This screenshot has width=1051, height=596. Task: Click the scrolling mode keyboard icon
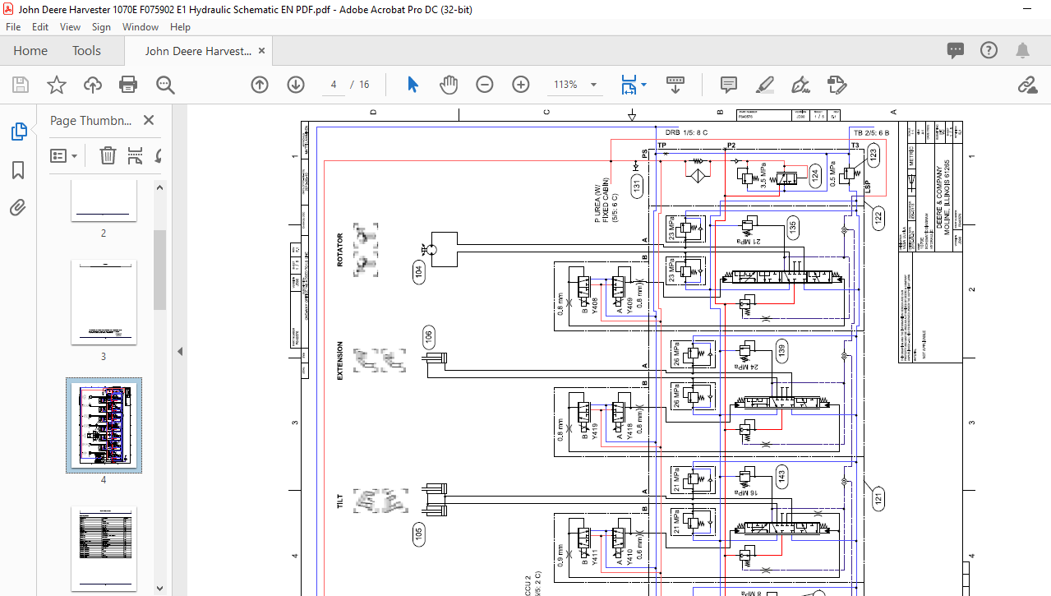pyautogui.click(x=675, y=85)
